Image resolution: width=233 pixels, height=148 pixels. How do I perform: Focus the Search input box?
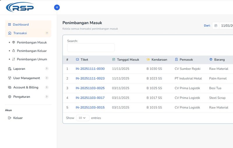91,48
